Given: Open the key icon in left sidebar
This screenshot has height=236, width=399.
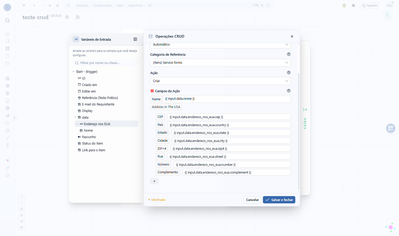Looking at the screenshot, I should point(8,145).
